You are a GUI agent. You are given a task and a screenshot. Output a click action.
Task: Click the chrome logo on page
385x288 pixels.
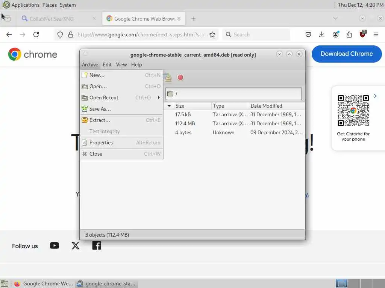click(32, 54)
